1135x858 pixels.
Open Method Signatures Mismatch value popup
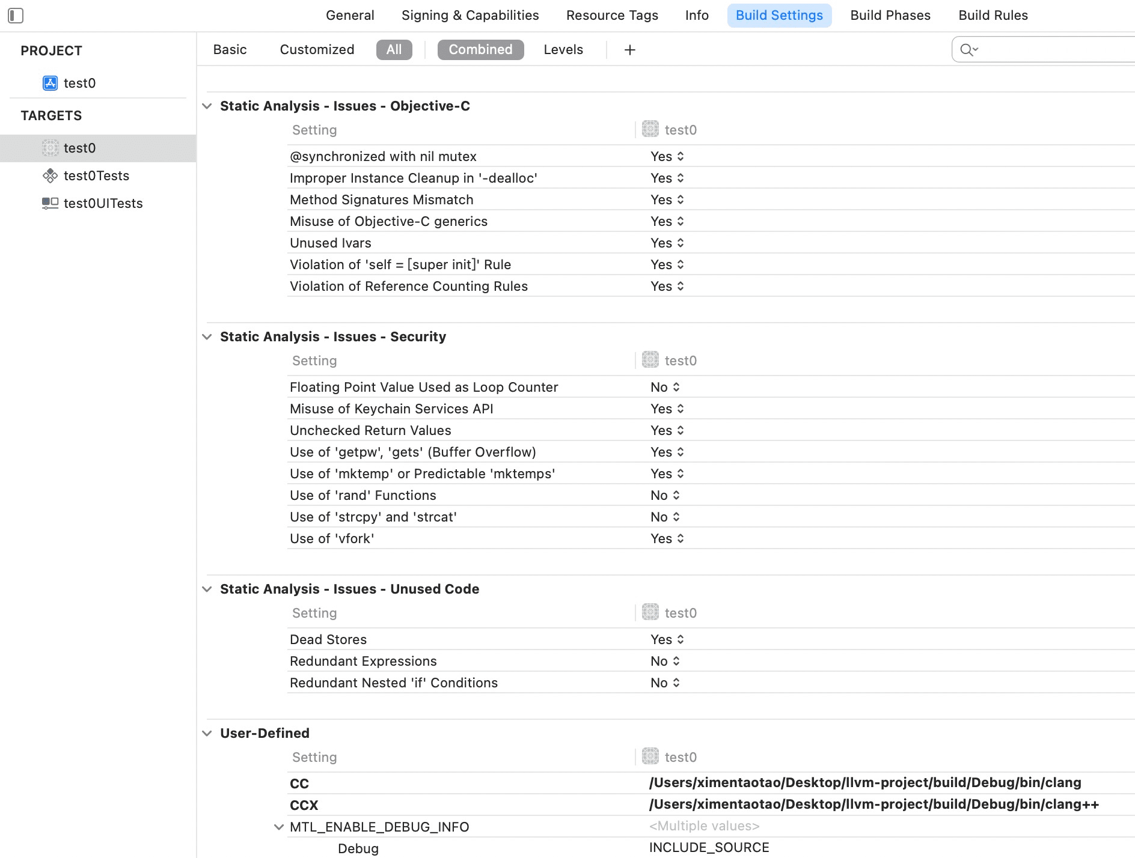point(667,199)
